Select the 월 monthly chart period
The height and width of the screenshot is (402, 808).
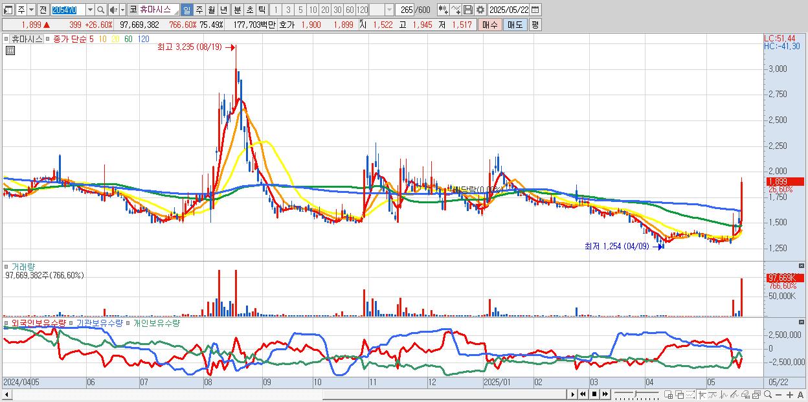point(211,10)
